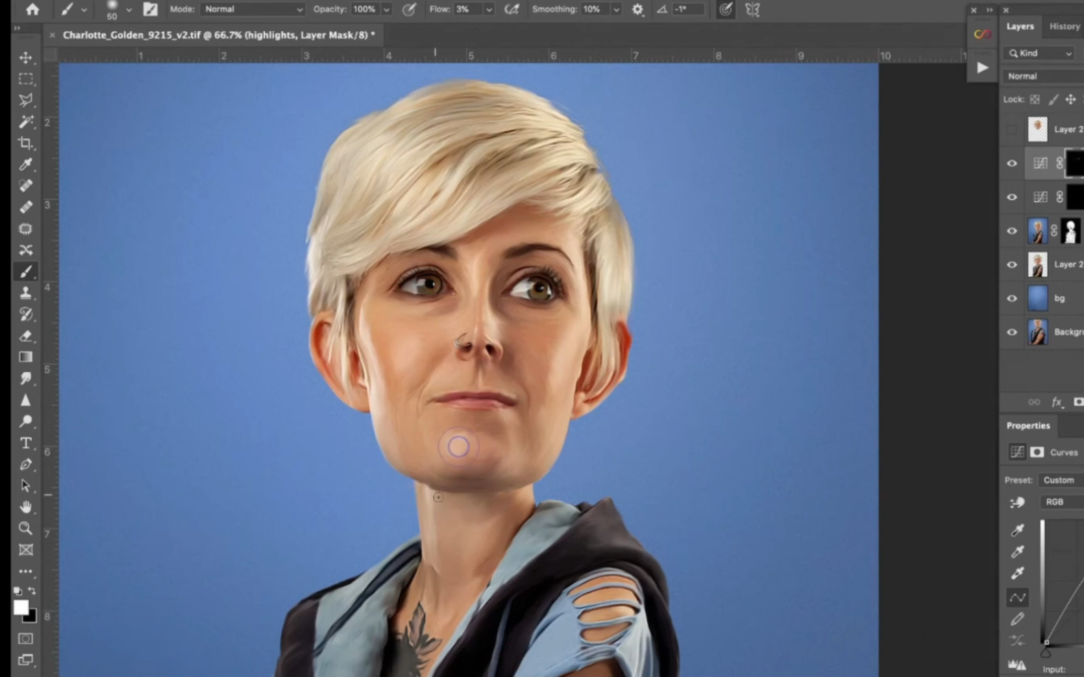Image resolution: width=1084 pixels, height=677 pixels.
Task: Open the brush preset picker arrow
Action: coord(128,10)
